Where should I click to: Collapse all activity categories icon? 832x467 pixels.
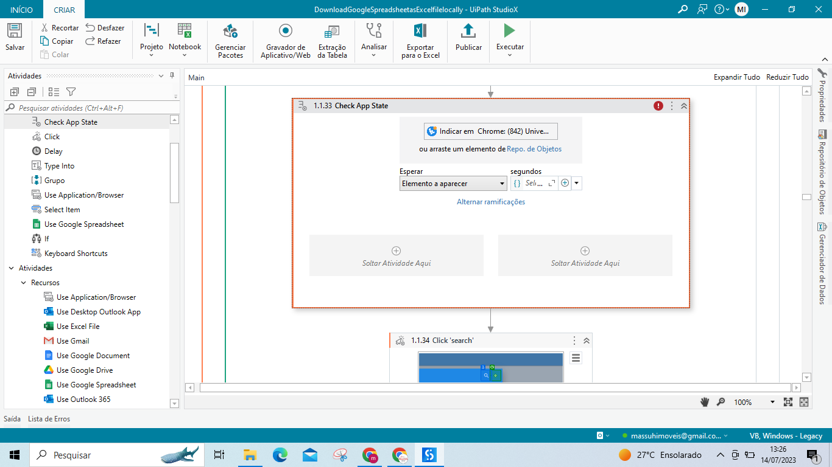click(x=31, y=92)
